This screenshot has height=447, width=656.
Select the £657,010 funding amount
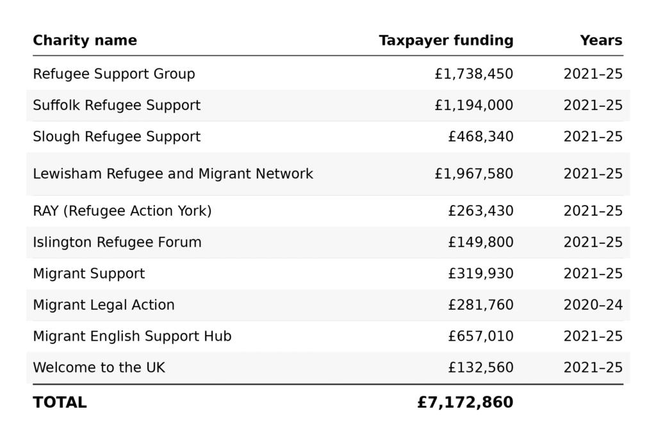tap(480, 336)
